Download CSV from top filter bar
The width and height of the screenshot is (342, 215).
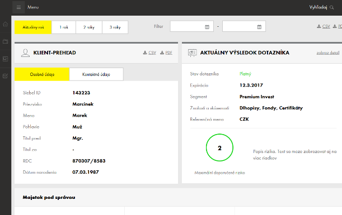coord(324,26)
